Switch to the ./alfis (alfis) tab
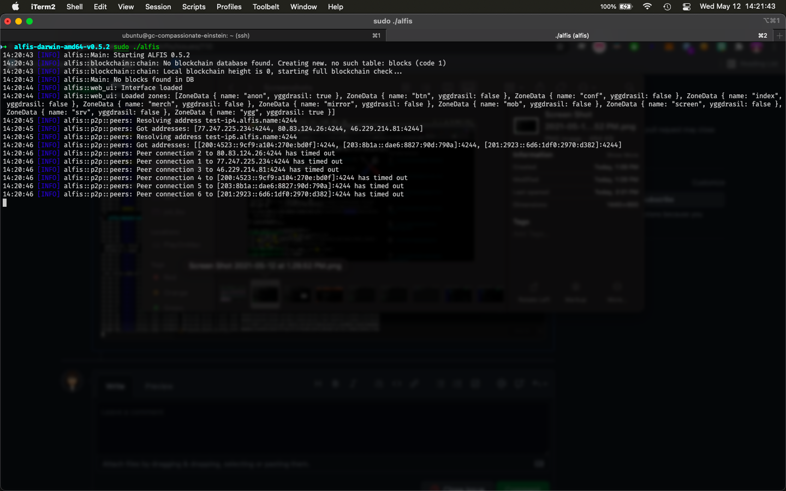Screen dimensions: 786x491 (572, 35)
